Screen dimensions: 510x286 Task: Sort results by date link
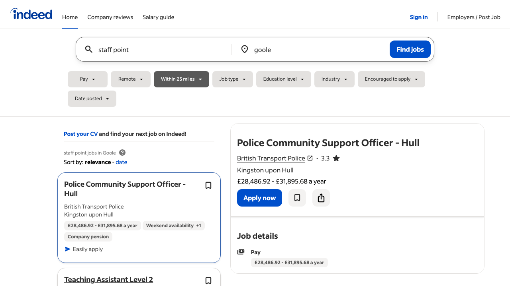click(x=122, y=162)
